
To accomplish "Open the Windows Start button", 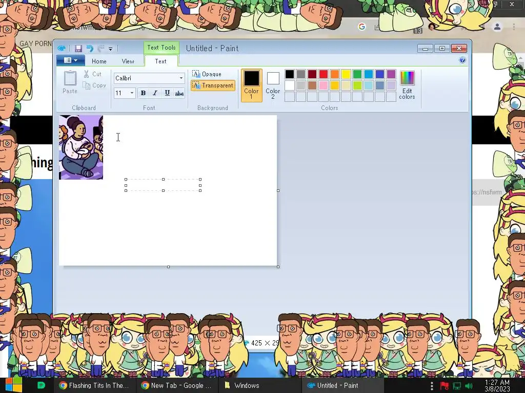I will 13,385.
